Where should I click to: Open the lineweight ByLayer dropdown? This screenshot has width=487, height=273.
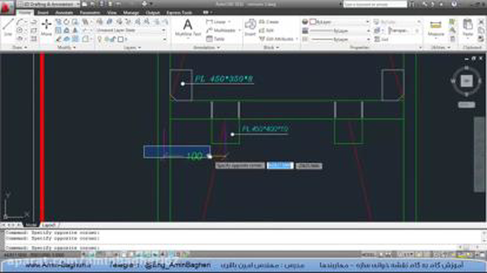pos(340,30)
